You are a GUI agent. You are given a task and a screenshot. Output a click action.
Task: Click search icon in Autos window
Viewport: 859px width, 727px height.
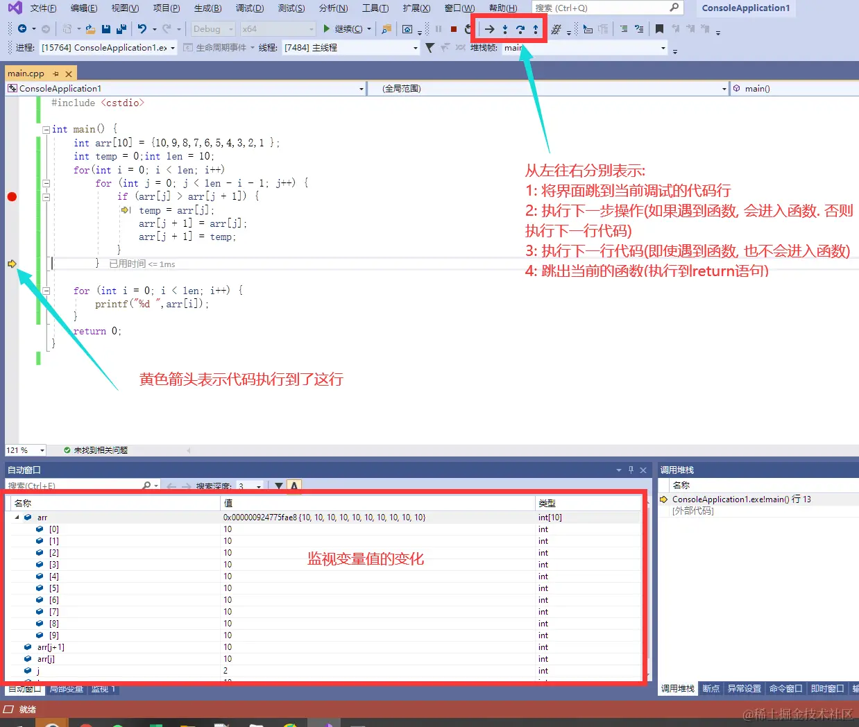pos(146,486)
